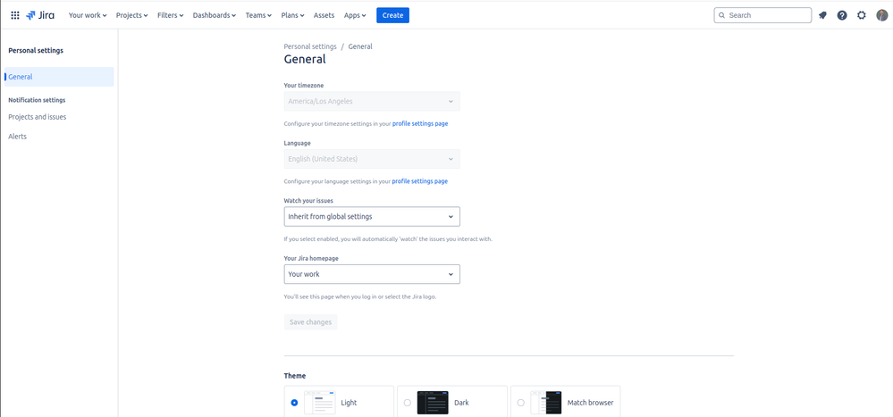The image size is (893, 417).
Task: Follow the language profile settings page link
Action: point(420,181)
